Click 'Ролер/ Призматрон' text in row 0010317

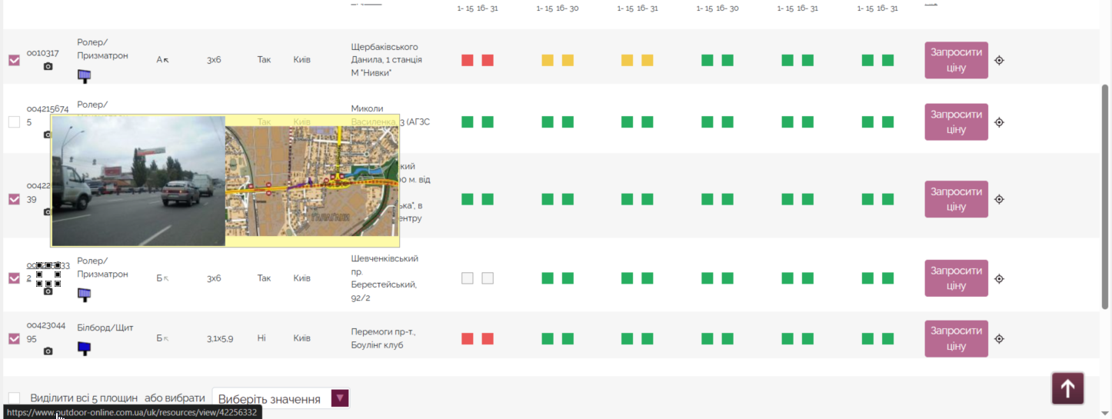[102, 49]
